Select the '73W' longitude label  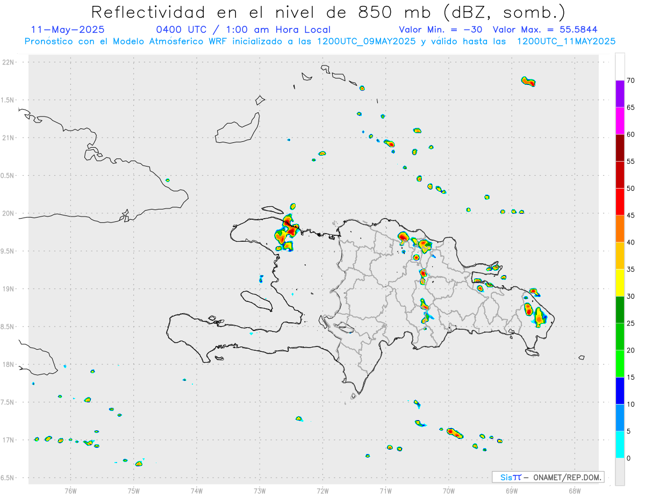(x=260, y=490)
